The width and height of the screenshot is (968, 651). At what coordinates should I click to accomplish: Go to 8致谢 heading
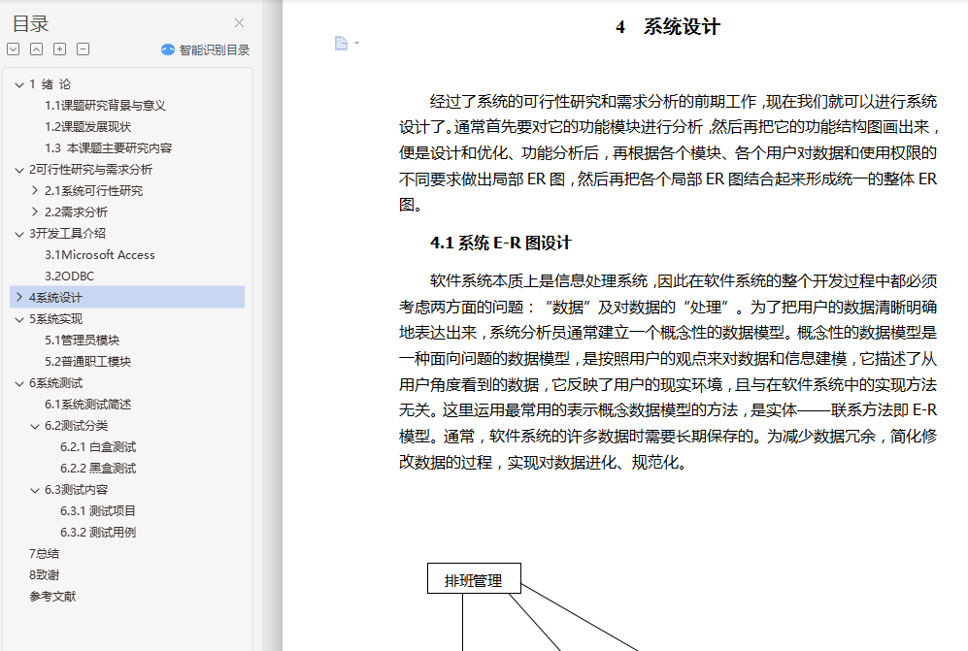(44, 575)
